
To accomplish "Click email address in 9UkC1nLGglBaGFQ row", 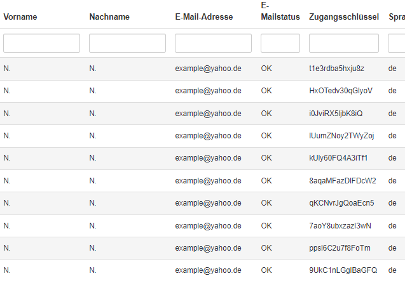I will click(208, 270).
